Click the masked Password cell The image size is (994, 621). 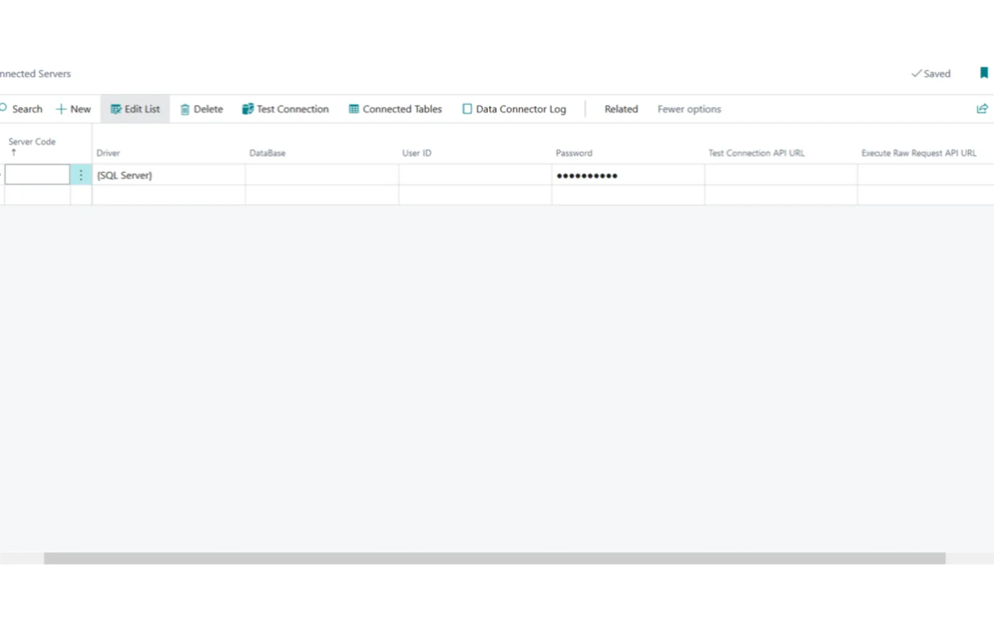click(x=628, y=175)
